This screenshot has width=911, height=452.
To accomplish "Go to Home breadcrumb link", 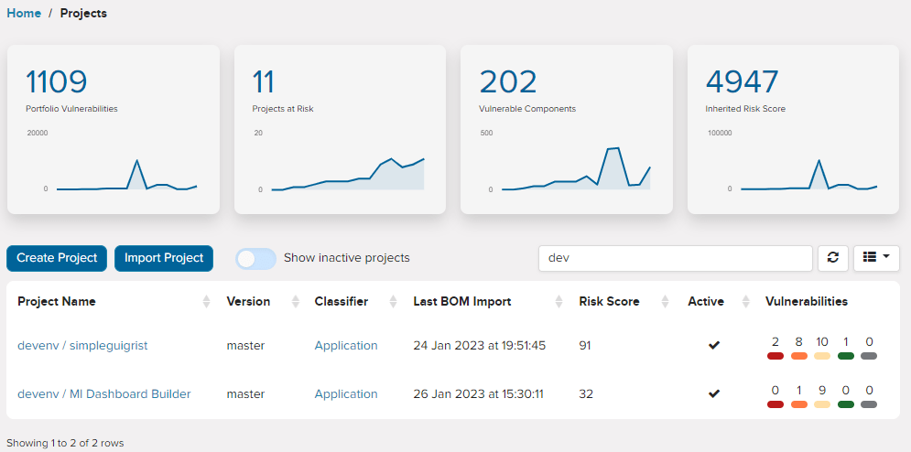I will [x=24, y=14].
